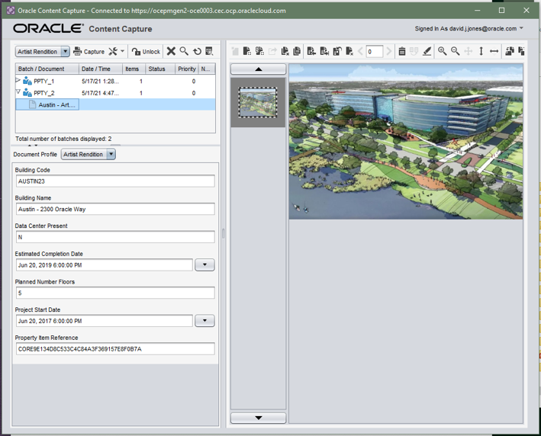Click the truncated N... column header
541x436 pixels.
pos(207,69)
